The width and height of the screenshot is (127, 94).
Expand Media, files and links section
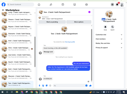[x=109, y=43]
